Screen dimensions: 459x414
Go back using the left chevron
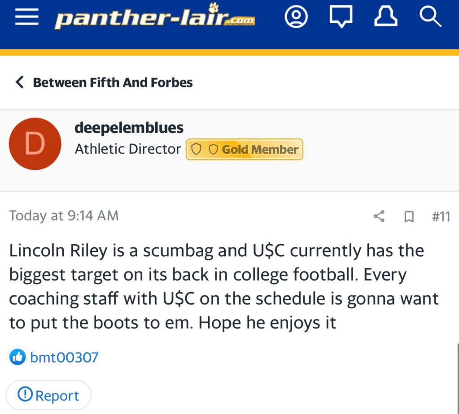click(x=19, y=82)
